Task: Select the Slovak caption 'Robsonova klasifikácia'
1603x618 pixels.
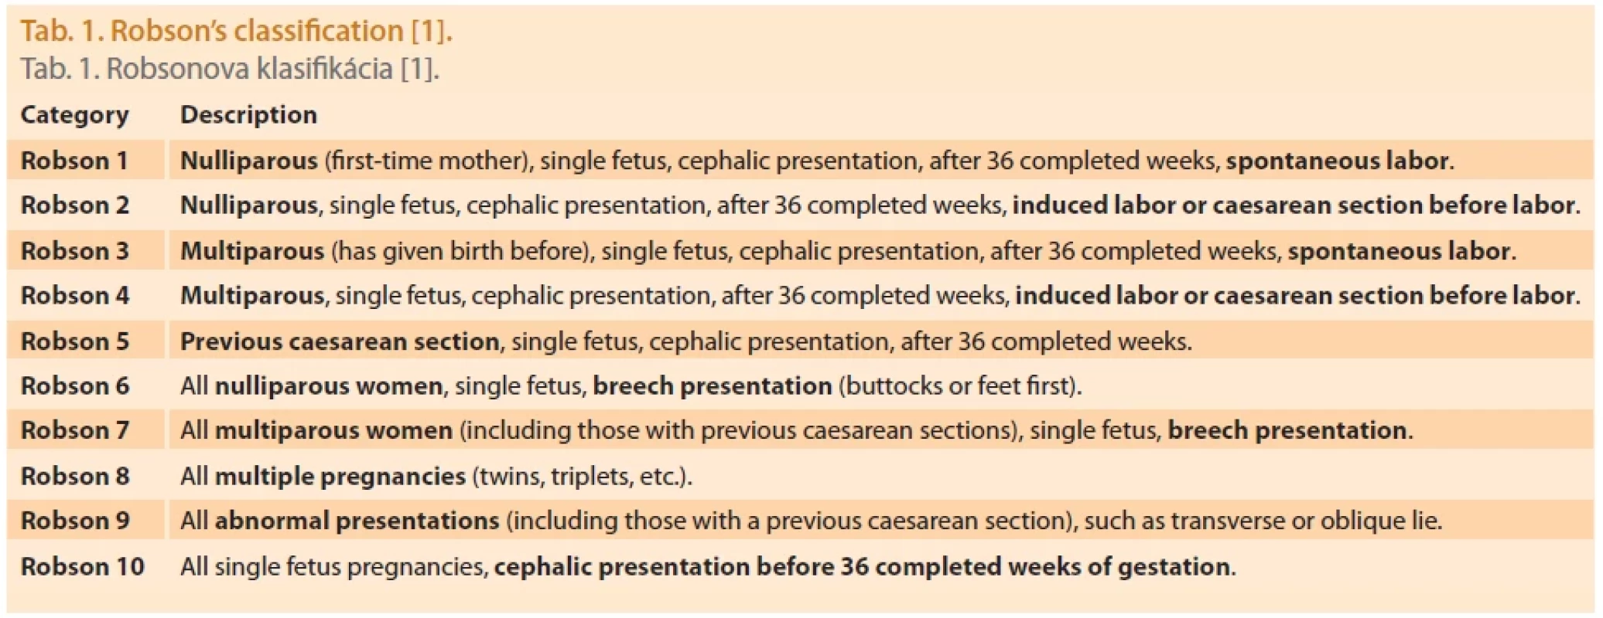Action: (249, 69)
